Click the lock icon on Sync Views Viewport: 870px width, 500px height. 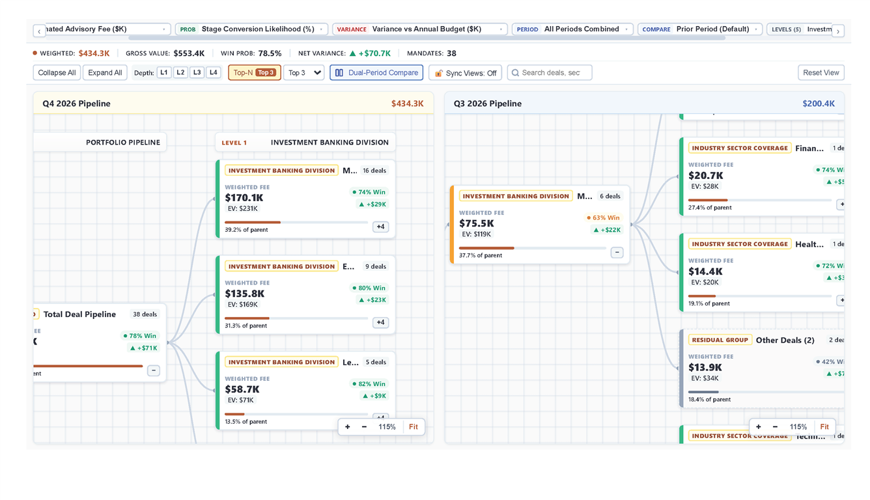tap(439, 73)
